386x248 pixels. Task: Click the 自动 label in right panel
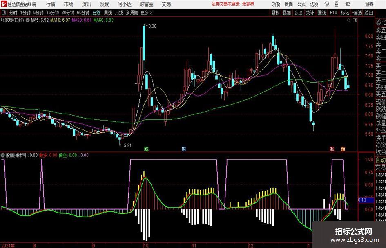pyautogui.click(x=381, y=160)
